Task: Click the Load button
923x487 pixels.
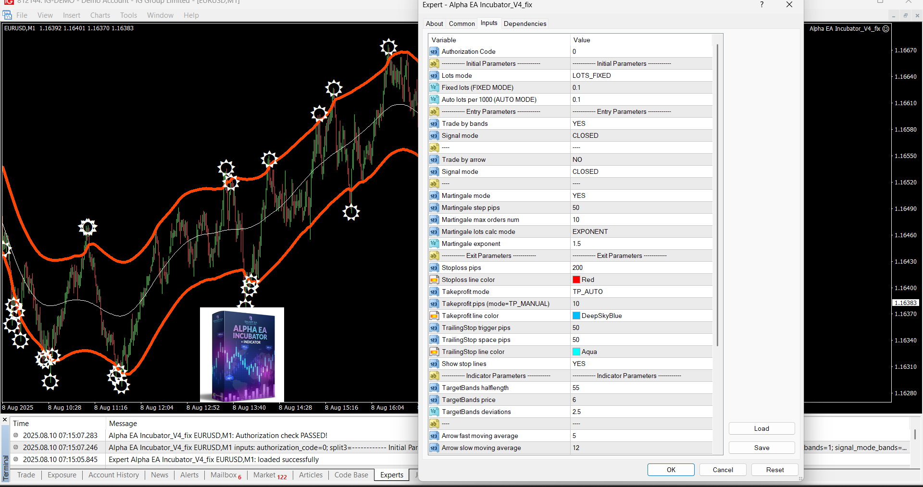Action: pos(761,428)
